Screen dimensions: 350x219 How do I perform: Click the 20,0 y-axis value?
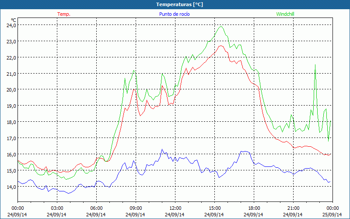(11, 90)
